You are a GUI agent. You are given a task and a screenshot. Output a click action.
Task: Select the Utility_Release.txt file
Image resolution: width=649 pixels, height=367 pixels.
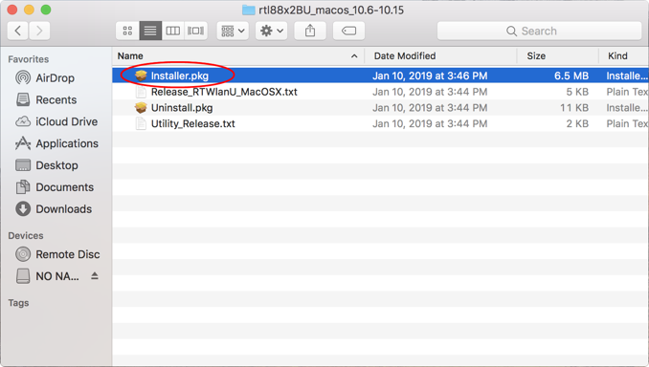380,123
